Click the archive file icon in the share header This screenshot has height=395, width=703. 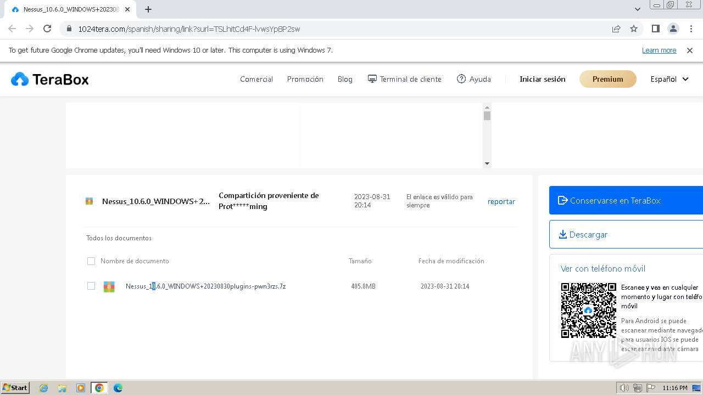click(x=89, y=201)
